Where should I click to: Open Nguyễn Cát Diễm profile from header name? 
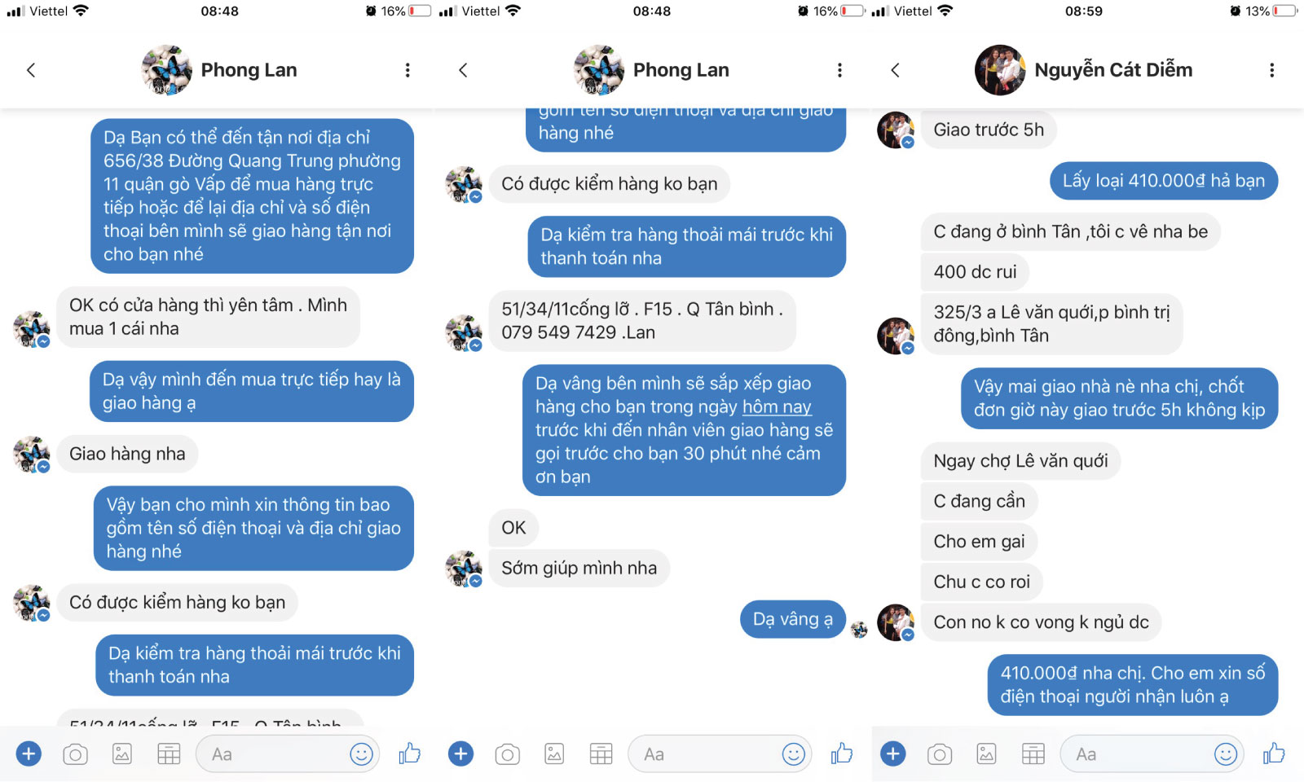point(1113,70)
